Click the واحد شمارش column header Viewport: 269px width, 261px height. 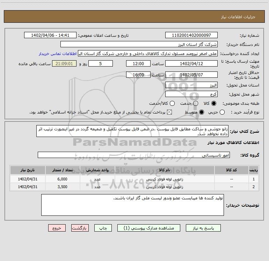pyautogui.click(x=97, y=170)
